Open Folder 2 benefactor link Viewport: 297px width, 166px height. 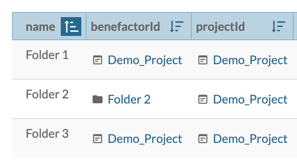tap(129, 99)
